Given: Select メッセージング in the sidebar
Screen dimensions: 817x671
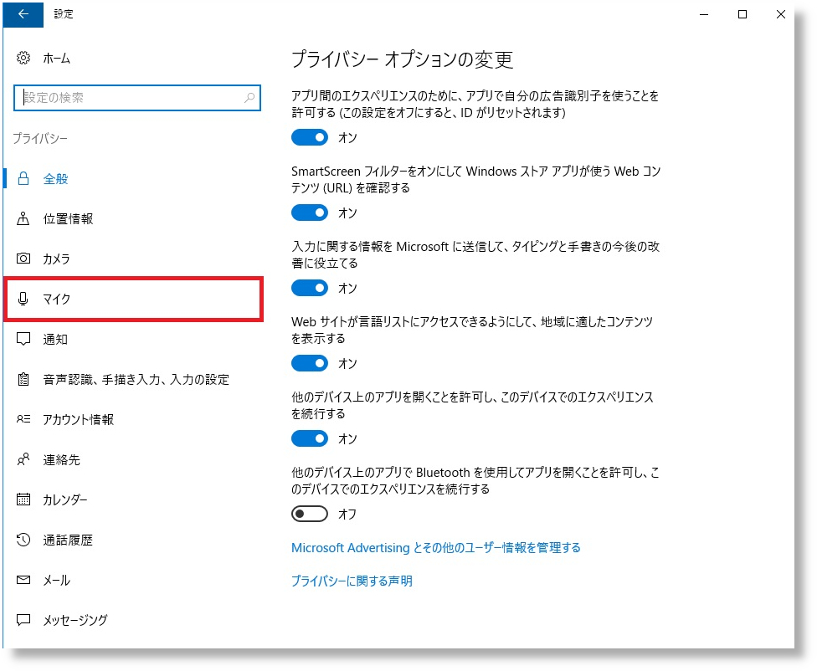Looking at the screenshot, I should click(75, 621).
